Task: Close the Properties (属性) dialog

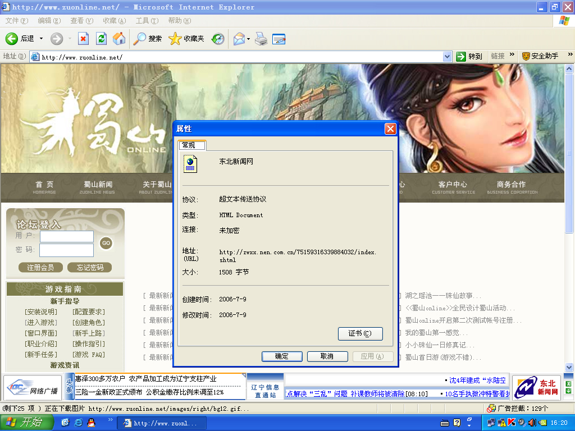Action: (390, 129)
